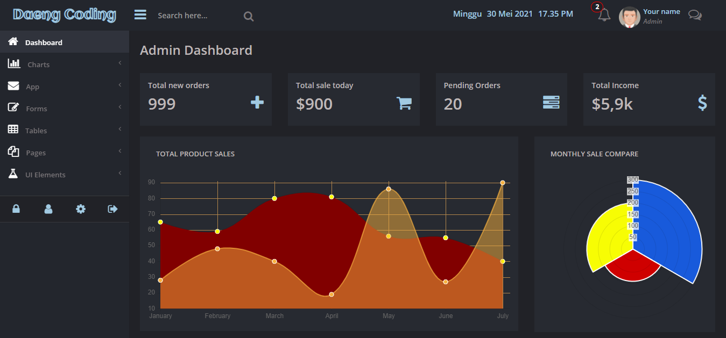The height and width of the screenshot is (338, 726).
Task: Click the plus icon on Total new orders card
Action: 257,103
